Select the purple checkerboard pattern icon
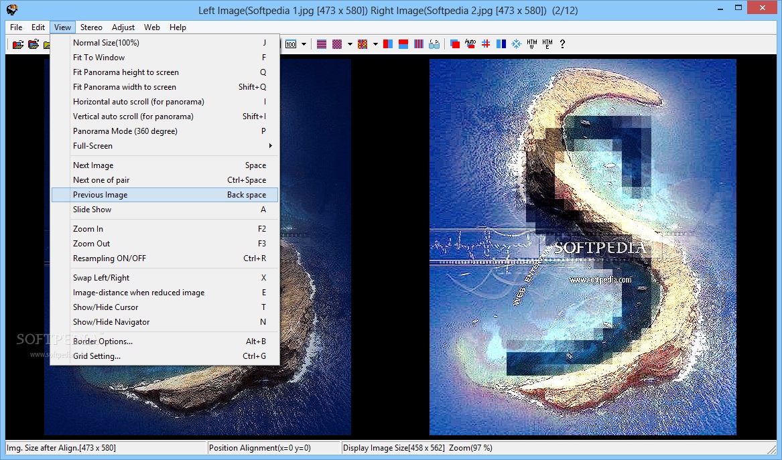Viewport: 782px width, 460px height. pyautogui.click(x=337, y=44)
